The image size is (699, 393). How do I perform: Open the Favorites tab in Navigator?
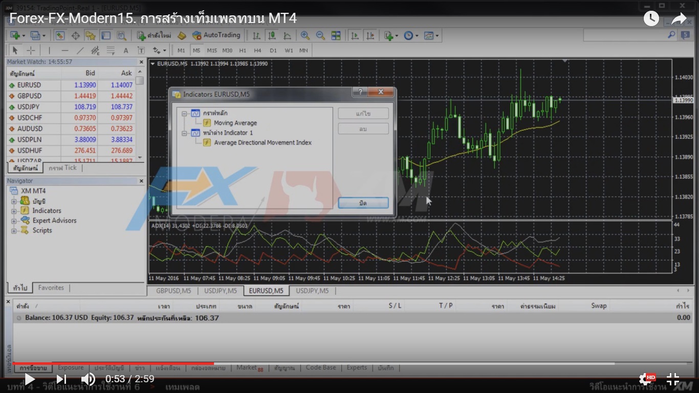point(51,288)
